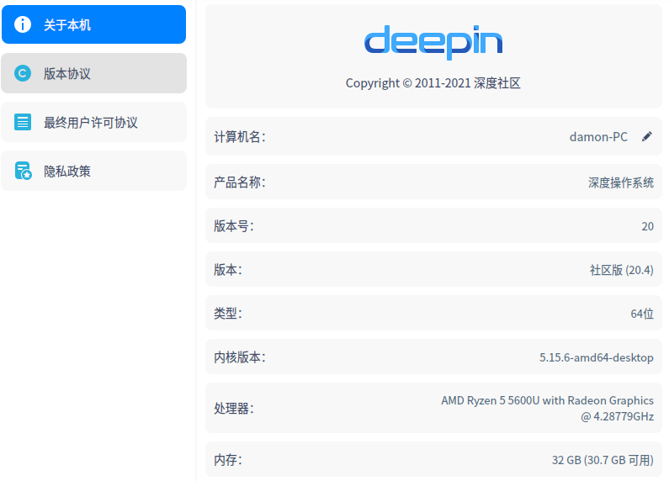This screenshot has height=481, width=669.
Task: Click the edition value 社区版 (20.4)
Action: [x=622, y=270]
